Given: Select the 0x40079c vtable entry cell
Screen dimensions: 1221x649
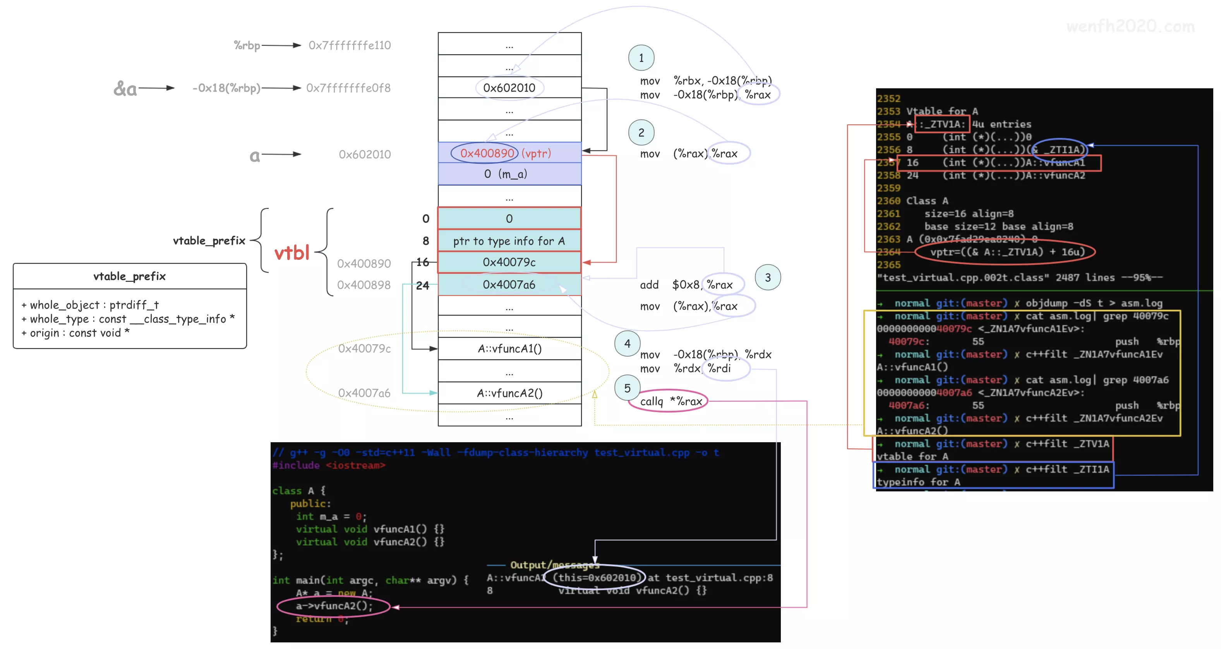Looking at the screenshot, I should point(509,262).
